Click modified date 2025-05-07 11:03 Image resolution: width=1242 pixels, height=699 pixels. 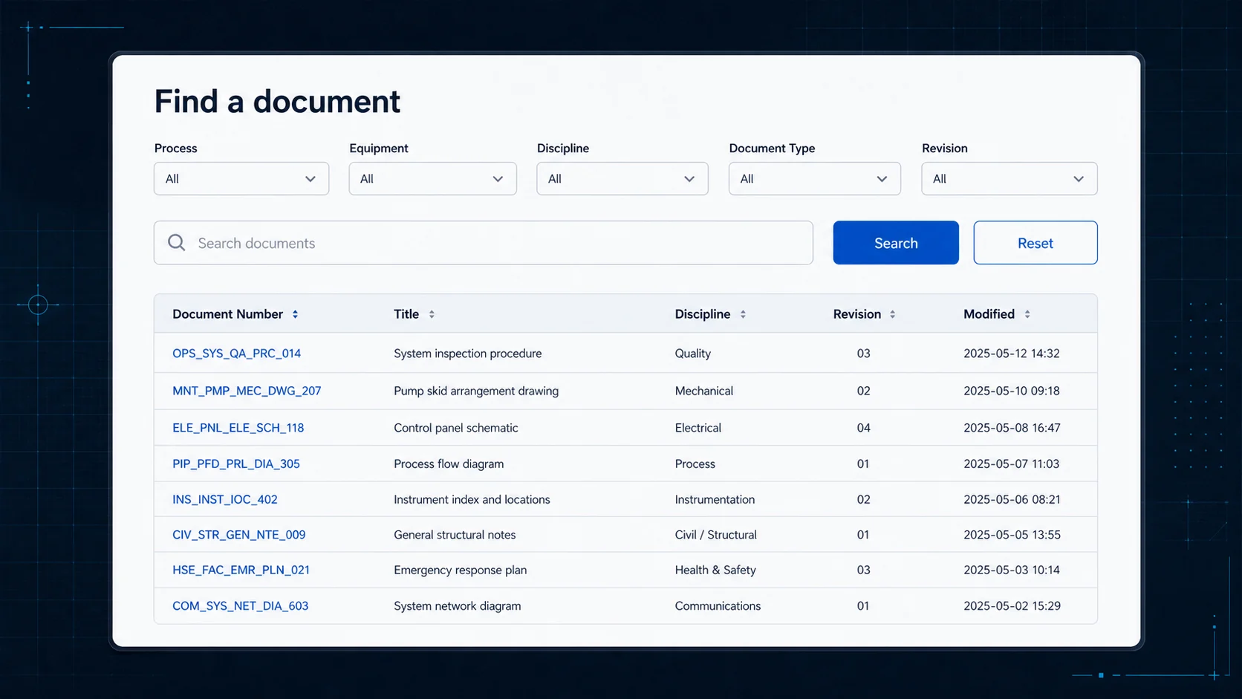pos(1012,464)
